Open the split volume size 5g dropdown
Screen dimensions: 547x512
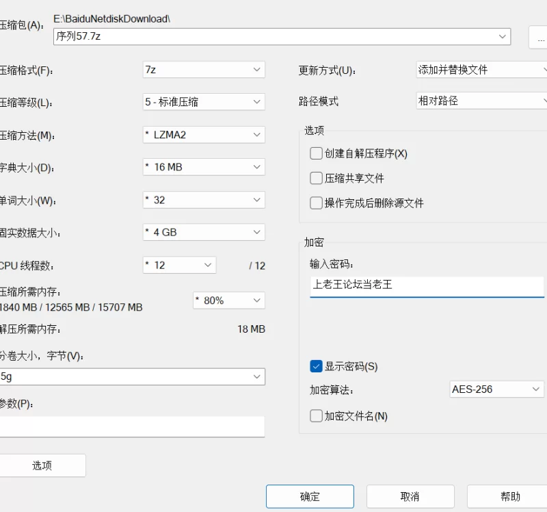(x=132, y=376)
